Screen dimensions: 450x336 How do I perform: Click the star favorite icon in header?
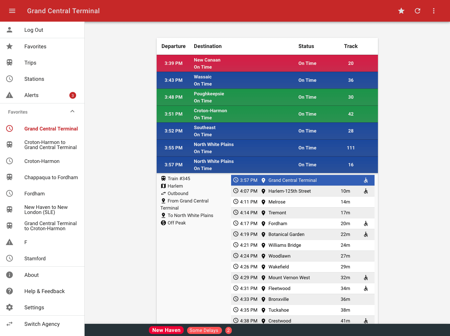click(401, 11)
